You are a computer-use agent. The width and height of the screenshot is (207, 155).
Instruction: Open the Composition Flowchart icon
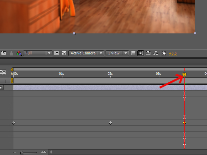[156, 53]
